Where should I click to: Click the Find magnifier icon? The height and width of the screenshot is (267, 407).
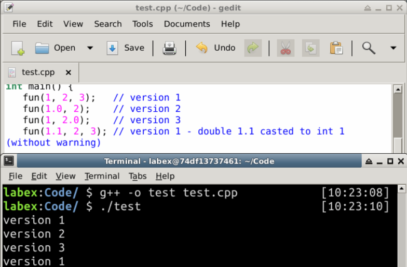point(369,48)
